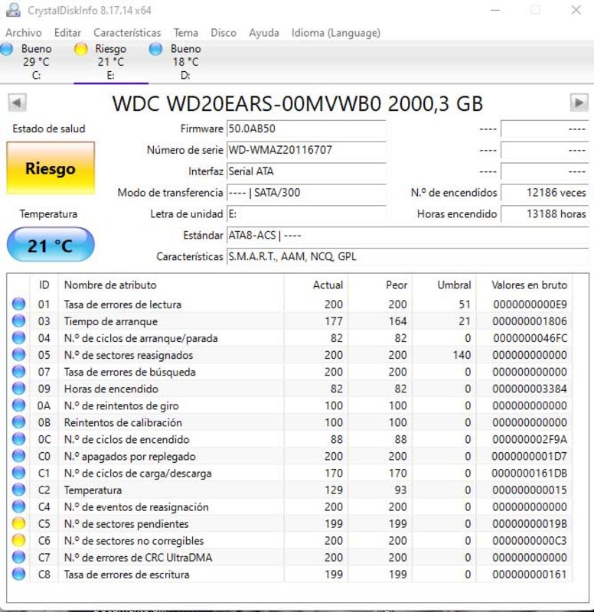Click the ID column header

coord(44,285)
